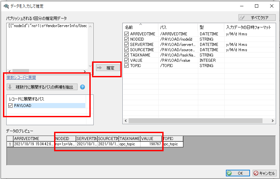Uncheck the ARRIVEDTIME field checkbox
Screen dimensions: 280x179
pos(126,34)
